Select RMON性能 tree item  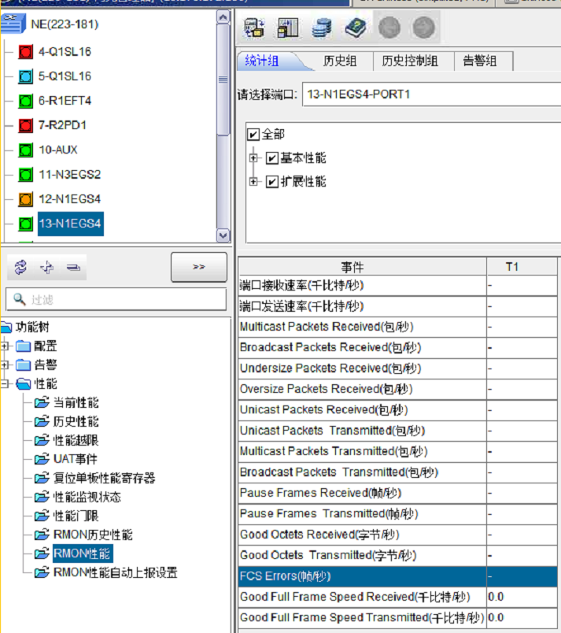(83, 553)
